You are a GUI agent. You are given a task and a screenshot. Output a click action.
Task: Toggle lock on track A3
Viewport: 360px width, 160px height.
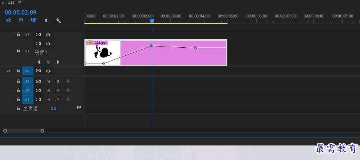pyautogui.click(x=18, y=100)
